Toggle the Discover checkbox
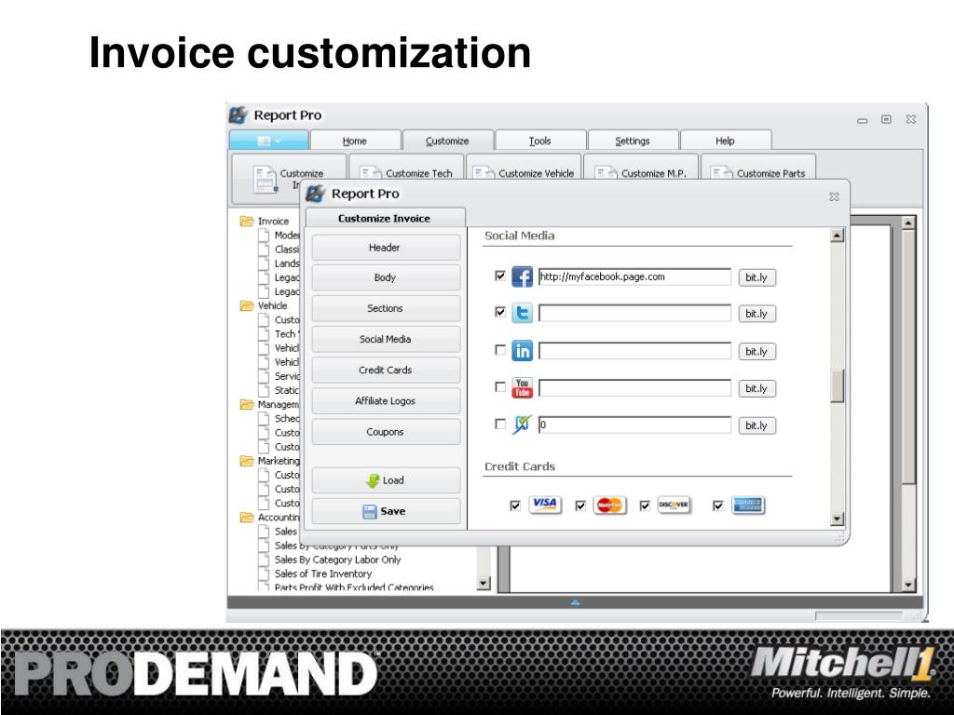Image resolution: width=954 pixels, height=715 pixels. [645, 506]
